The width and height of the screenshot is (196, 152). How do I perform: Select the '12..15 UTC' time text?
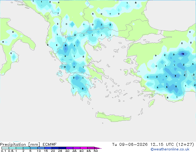click(x=162, y=145)
